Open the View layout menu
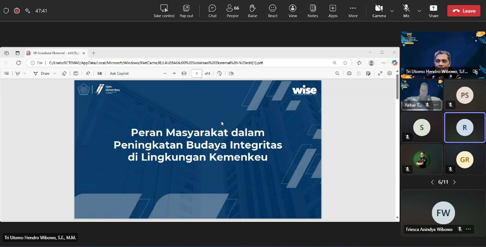The image size is (486, 247). pyautogui.click(x=292, y=11)
